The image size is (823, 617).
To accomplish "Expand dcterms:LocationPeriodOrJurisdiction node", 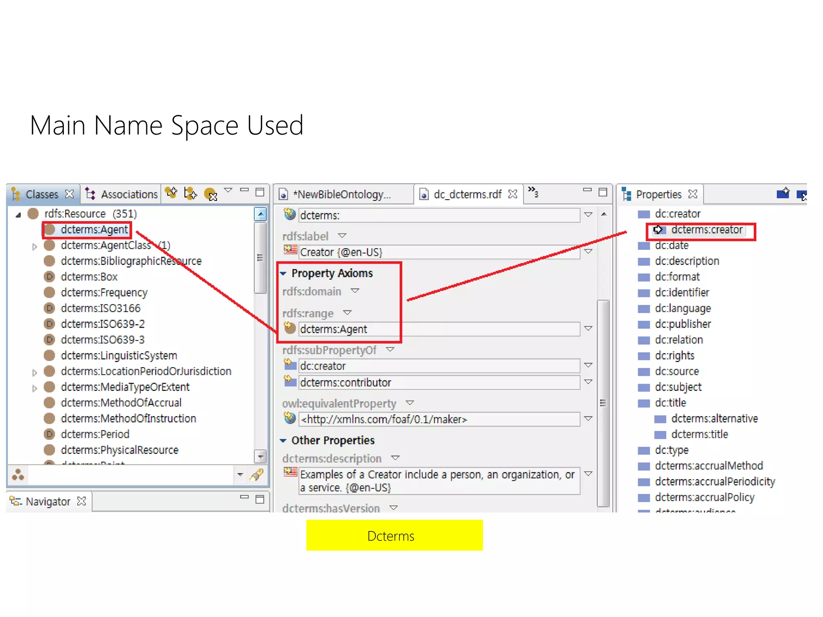I will 35,372.
